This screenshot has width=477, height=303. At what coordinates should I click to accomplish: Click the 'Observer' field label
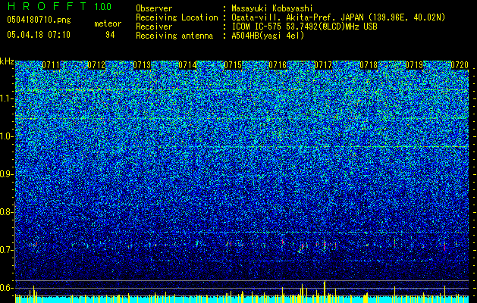point(154,8)
